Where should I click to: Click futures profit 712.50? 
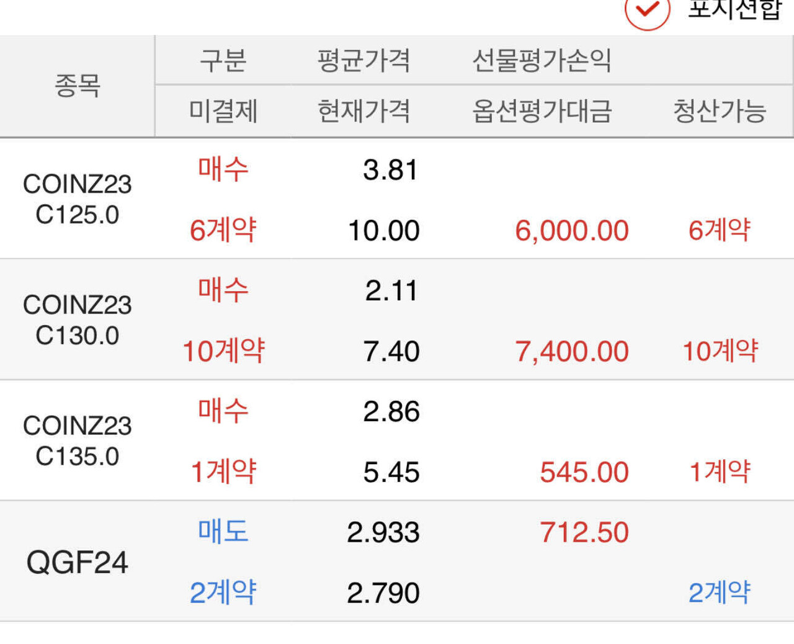pyautogui.click(x=584, y=533)
